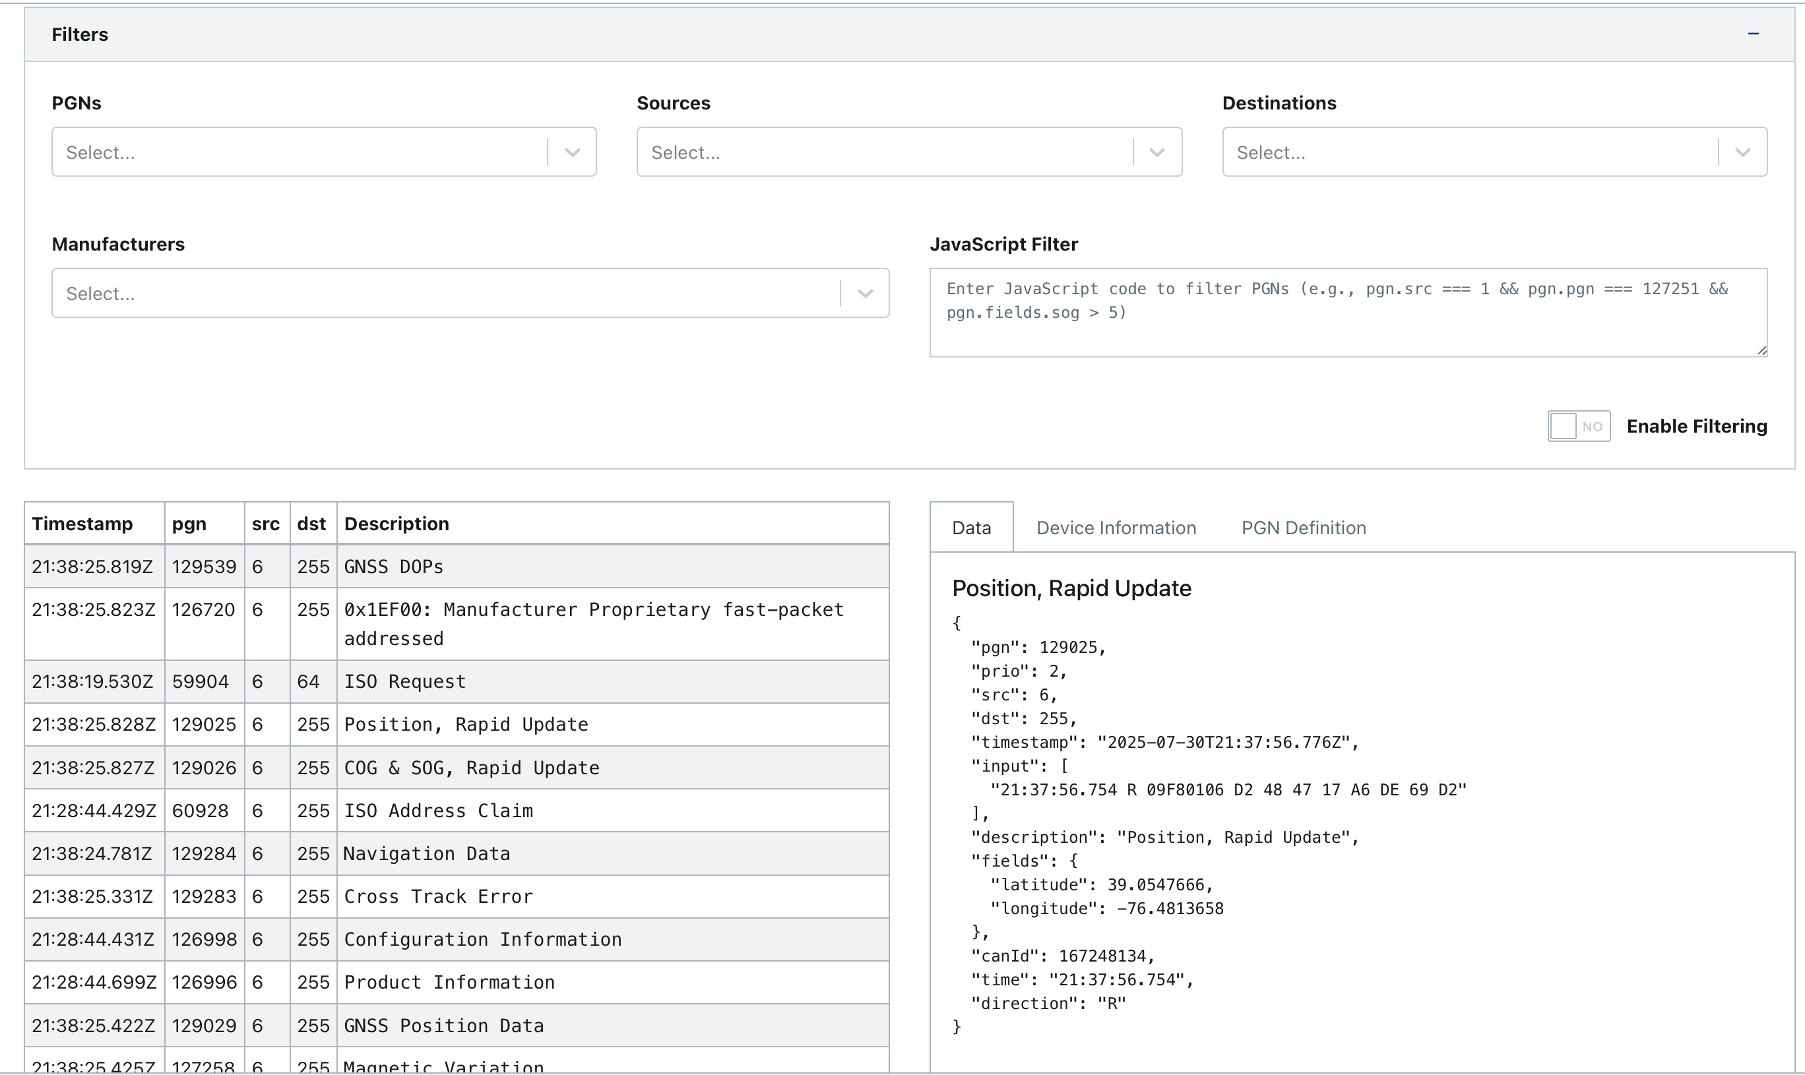Image resolution: width=1805 pixels, height=1075 pixels.
Task: Select the ISO Address Claim row
Action: pos(457,811)
